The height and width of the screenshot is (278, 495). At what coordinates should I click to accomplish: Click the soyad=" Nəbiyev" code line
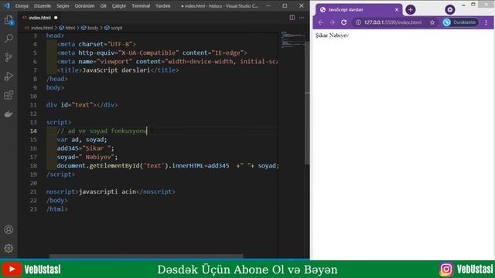[87, 157]
